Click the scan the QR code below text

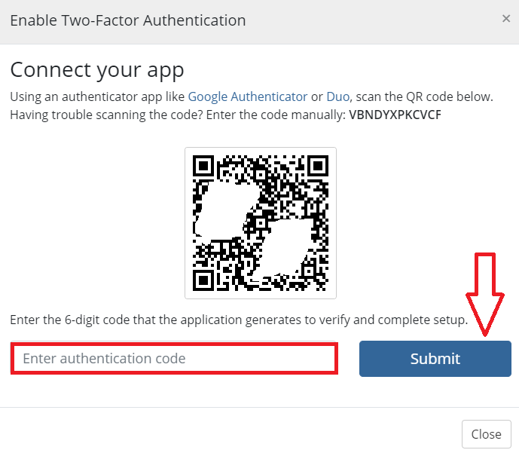(x=424, y=96)
